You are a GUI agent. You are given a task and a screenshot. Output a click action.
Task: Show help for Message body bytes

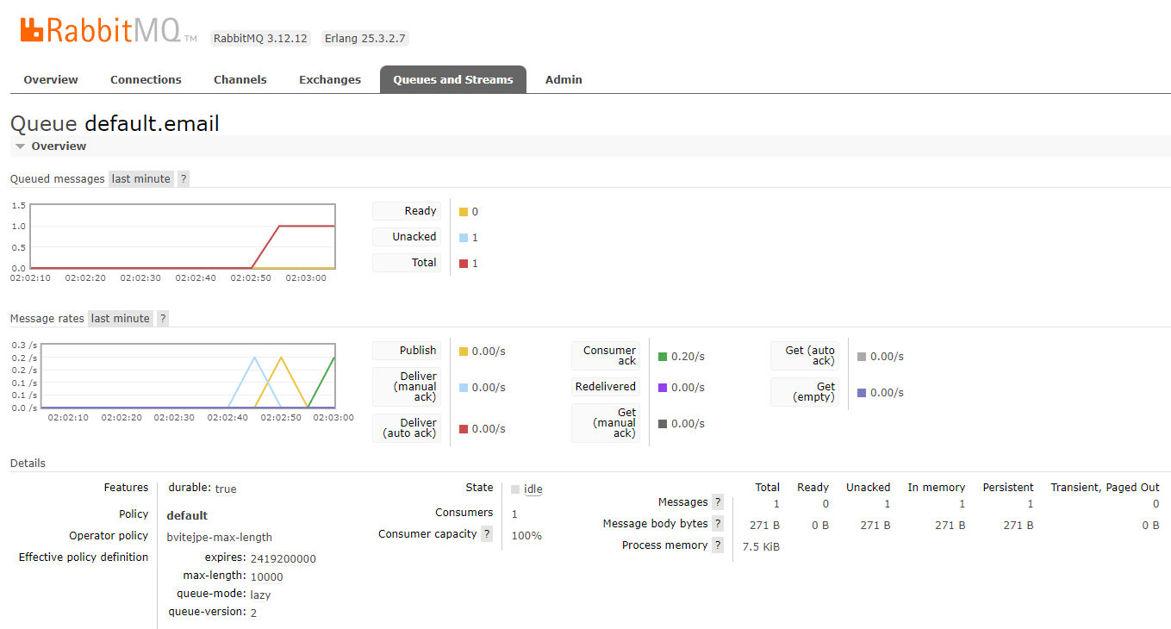[717, 524]
